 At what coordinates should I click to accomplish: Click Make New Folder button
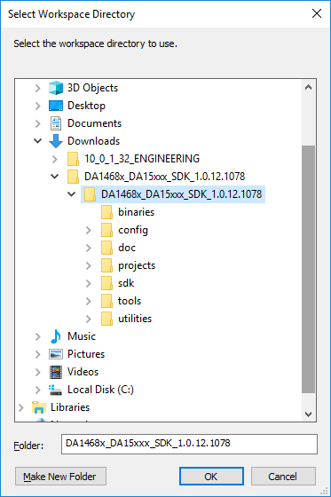click(60, 476)
